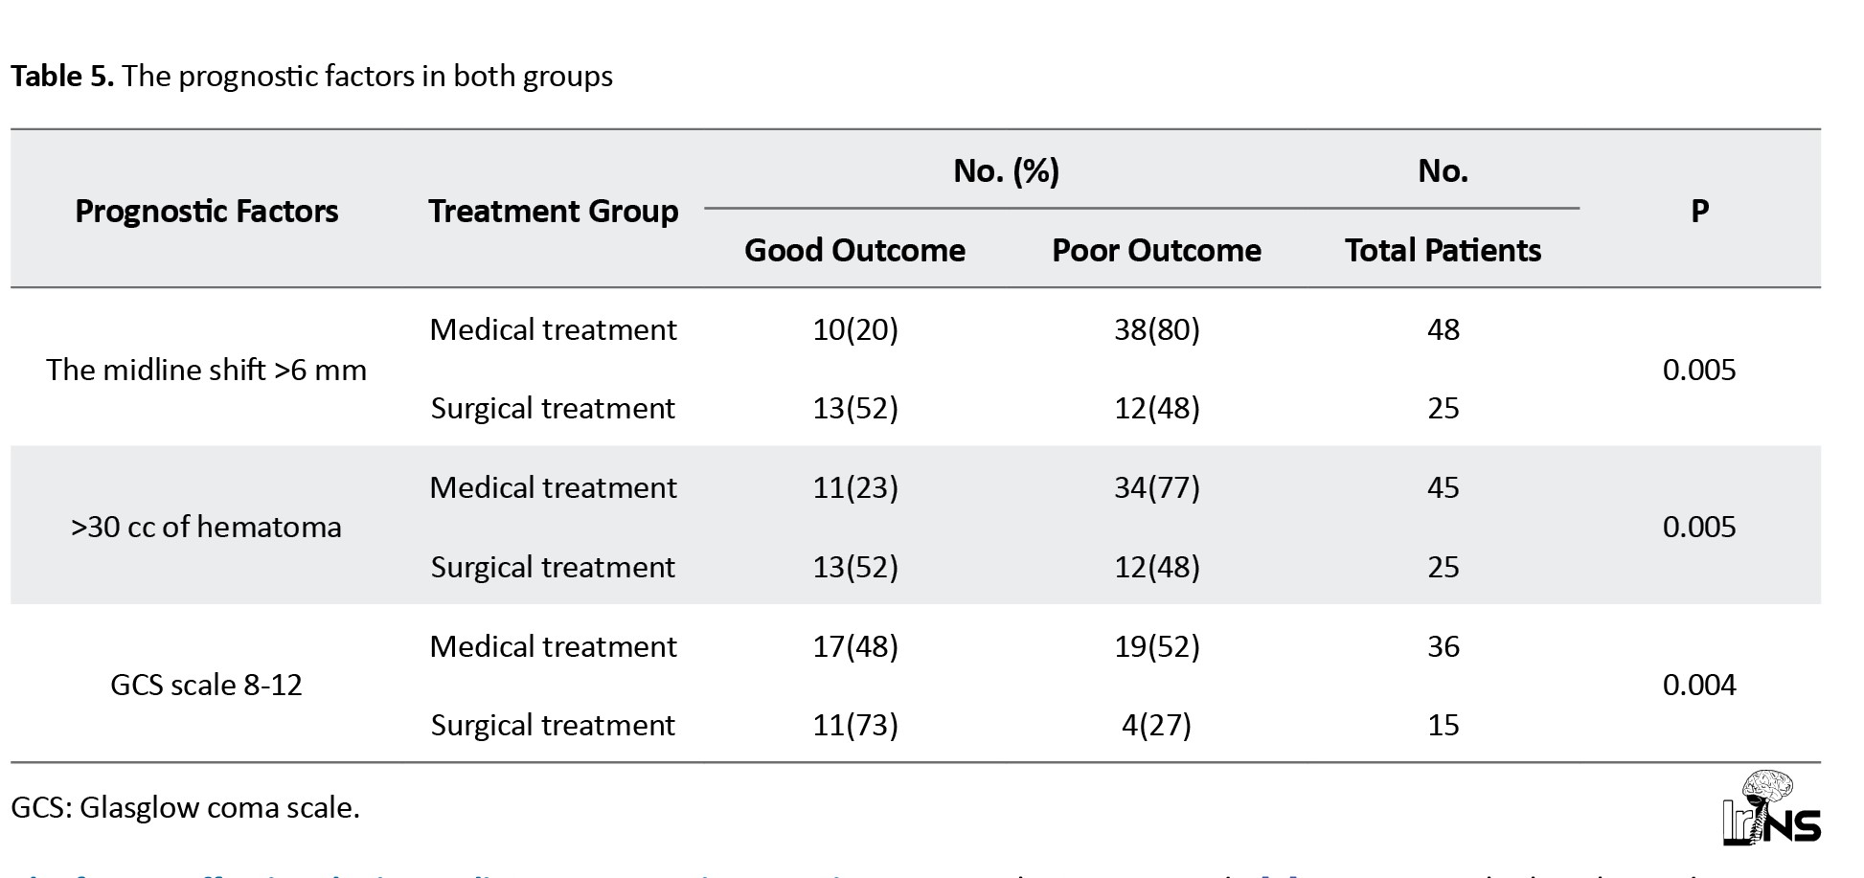Click the 4(27) poor outcome value
This screenshot has height=878, width=1864.
pos(1156,725)
